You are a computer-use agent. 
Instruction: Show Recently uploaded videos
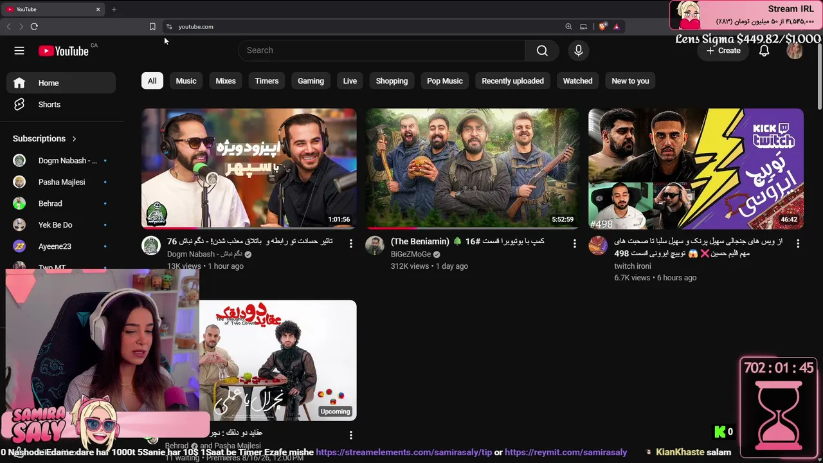point(513,81)
